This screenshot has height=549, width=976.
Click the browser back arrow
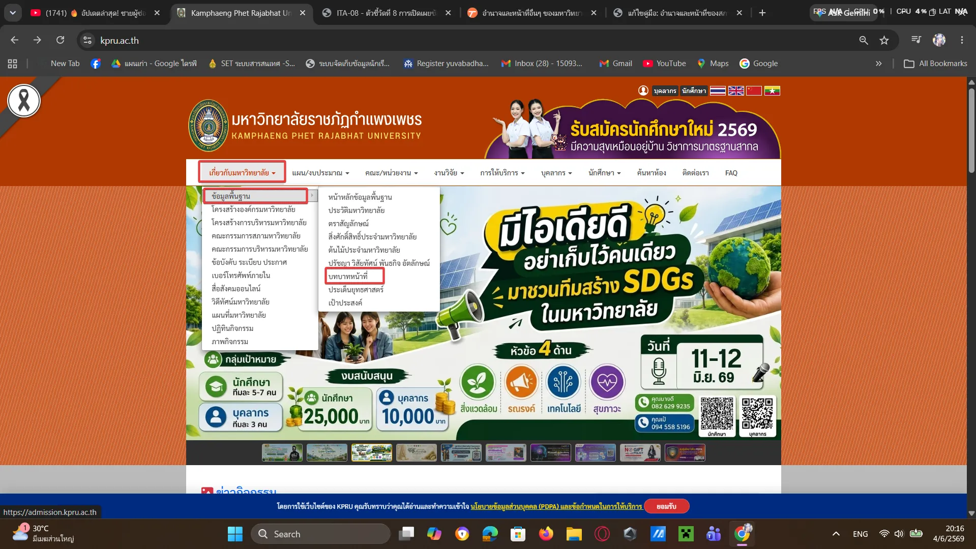14,40
